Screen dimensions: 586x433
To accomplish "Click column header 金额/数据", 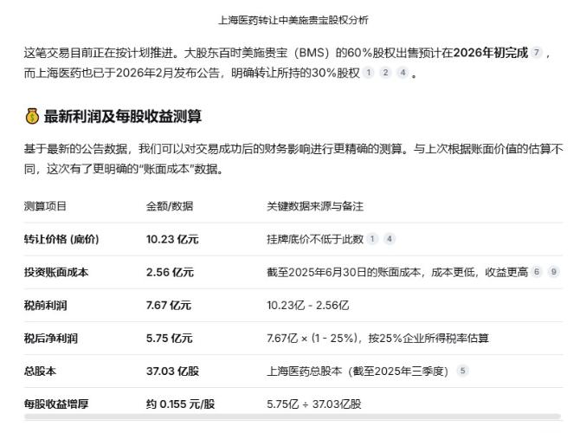I will point(170,206).
